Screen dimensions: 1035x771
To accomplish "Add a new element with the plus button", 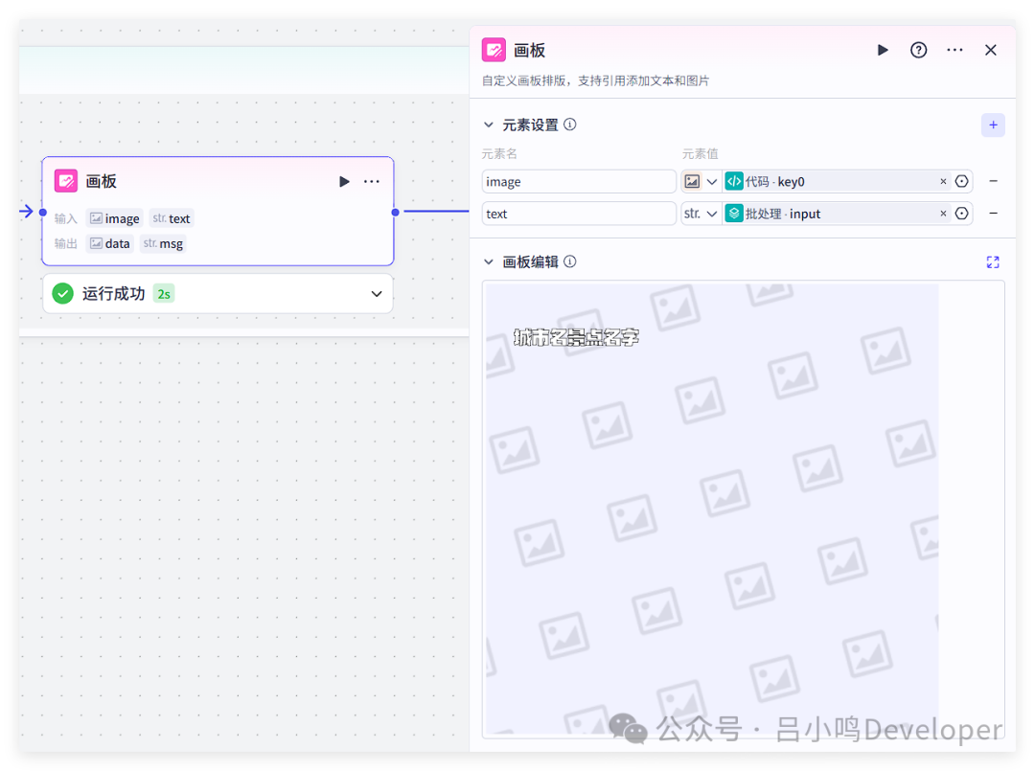I will [993, 125].
